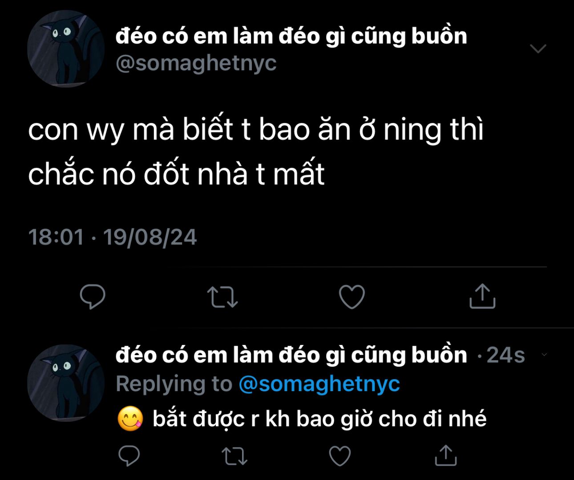Open the @somaghetnyc mention link in reply

tap(319, 384)
